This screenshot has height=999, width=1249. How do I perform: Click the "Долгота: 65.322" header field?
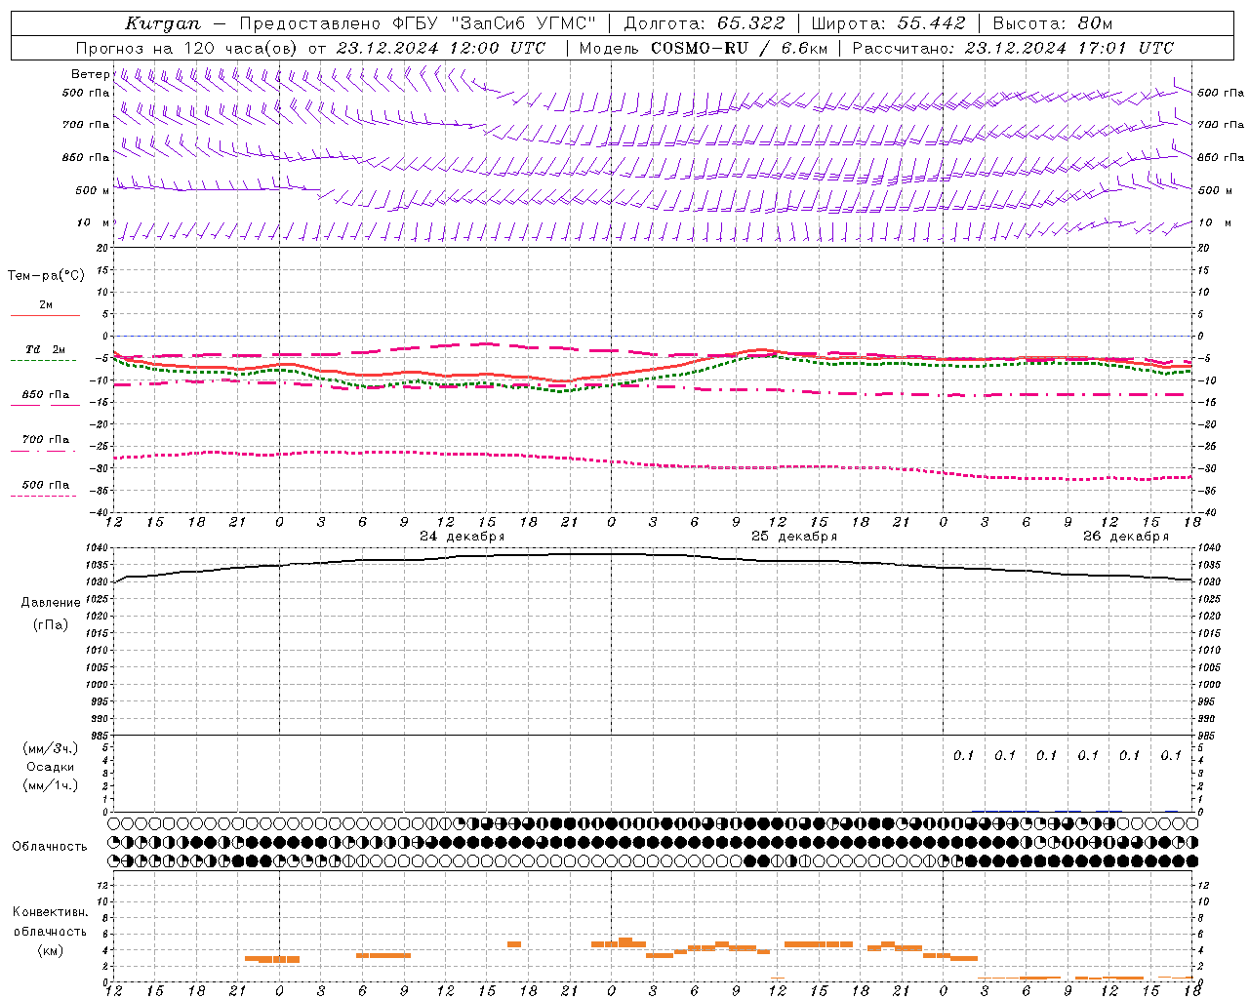click(x=704, y=23)
